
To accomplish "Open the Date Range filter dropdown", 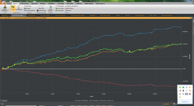I will (x=60, y=6).
